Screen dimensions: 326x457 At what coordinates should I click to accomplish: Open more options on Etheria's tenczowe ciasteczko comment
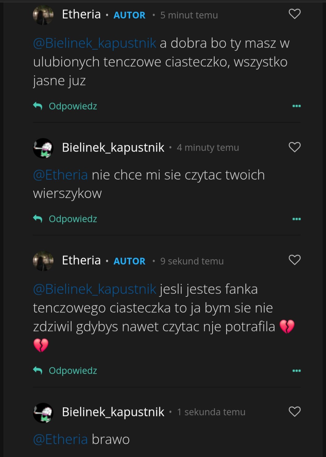pyautogui.click(x=296, y=106)
